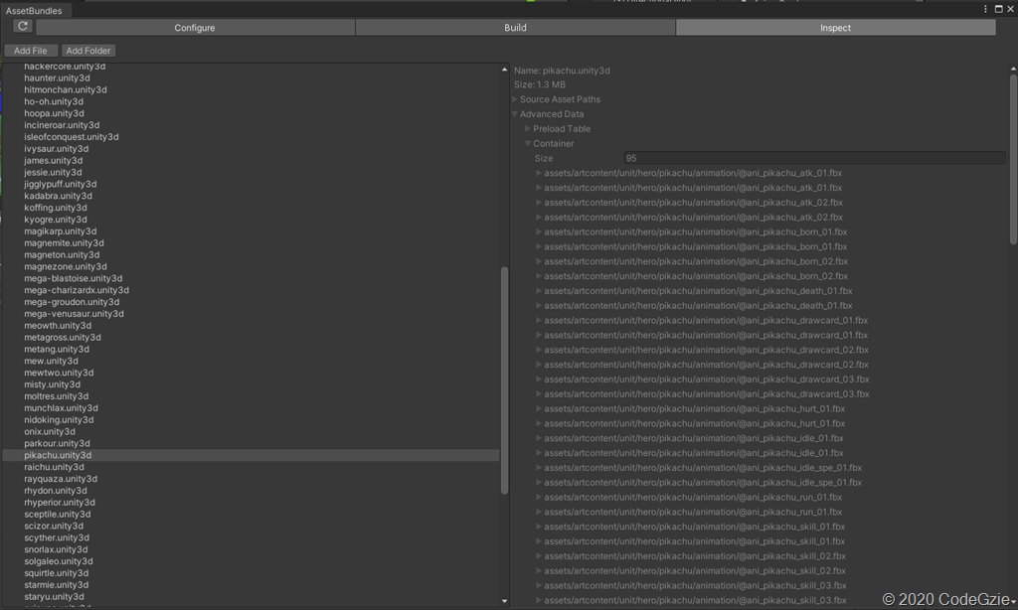Select magnemite.unity3d bundle
The height and width of the screenshot is (610, 1018).
point(65,242)
